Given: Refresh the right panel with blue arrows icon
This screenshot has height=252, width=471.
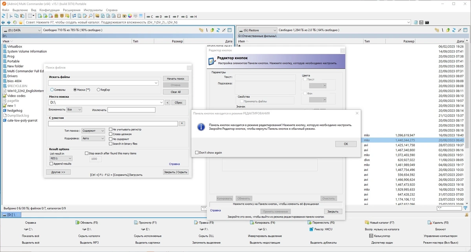Looking at the screenshot, I should click(454, 30).
